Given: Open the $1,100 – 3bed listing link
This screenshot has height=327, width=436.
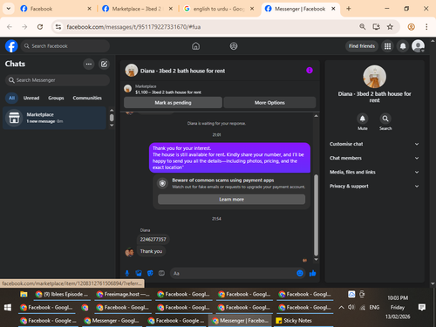Looking at the screenshot, I should tap(168, 92).
